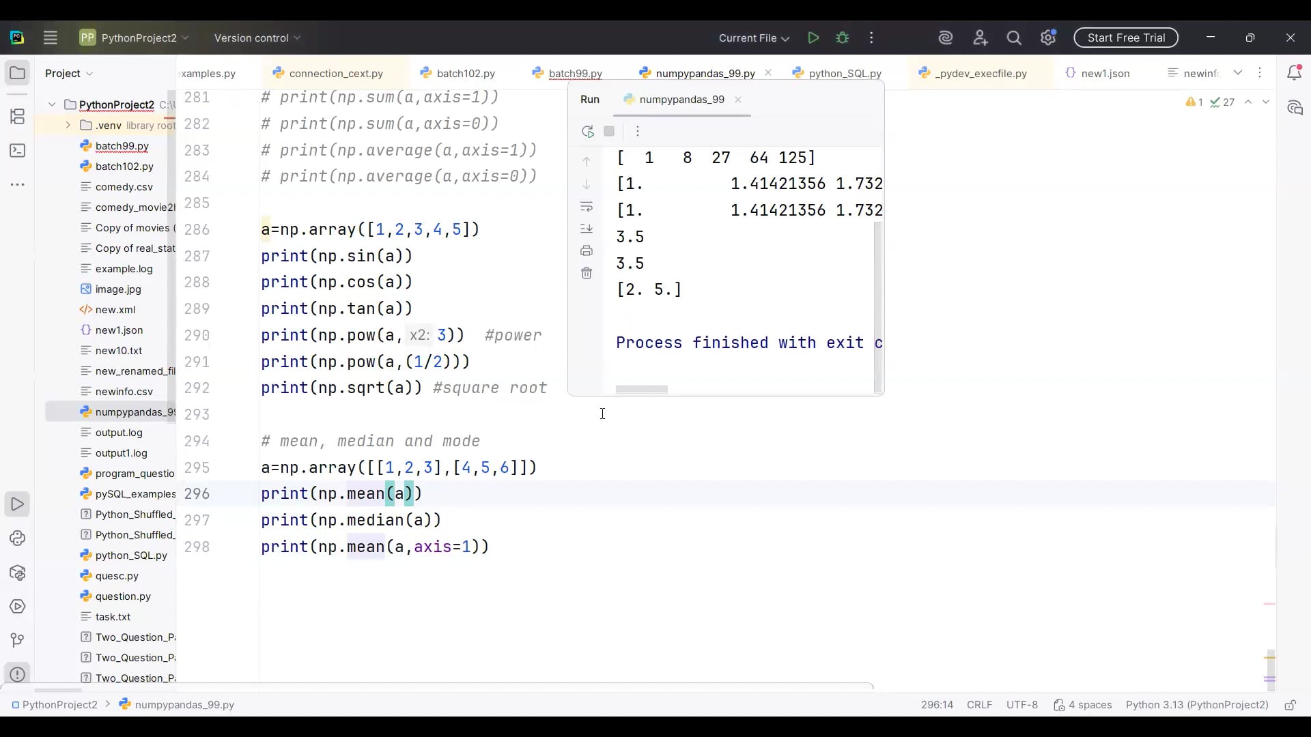Viewport: 1311px width, 737px height.
Task: Toggle soft-wrap in Run console
Action: point(586,207)
